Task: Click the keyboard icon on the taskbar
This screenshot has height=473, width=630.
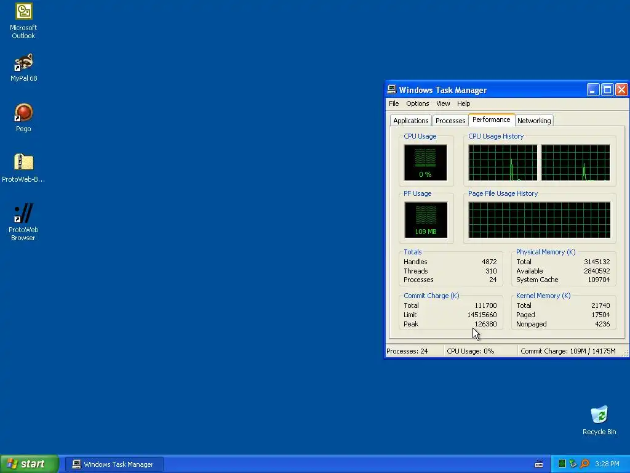Action: point(539,464)
